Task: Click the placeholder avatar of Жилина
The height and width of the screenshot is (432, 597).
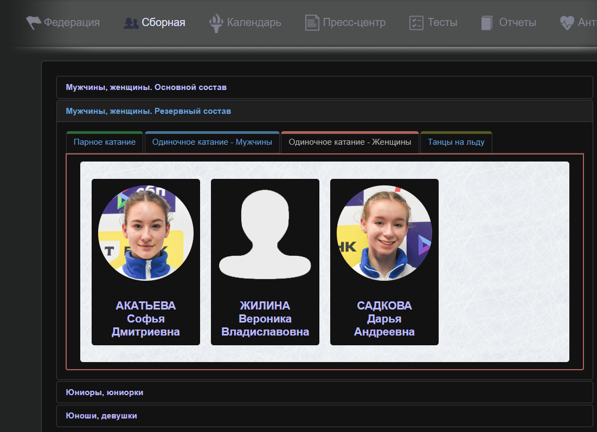Action: pyautogui.click(x=265, y=233)
